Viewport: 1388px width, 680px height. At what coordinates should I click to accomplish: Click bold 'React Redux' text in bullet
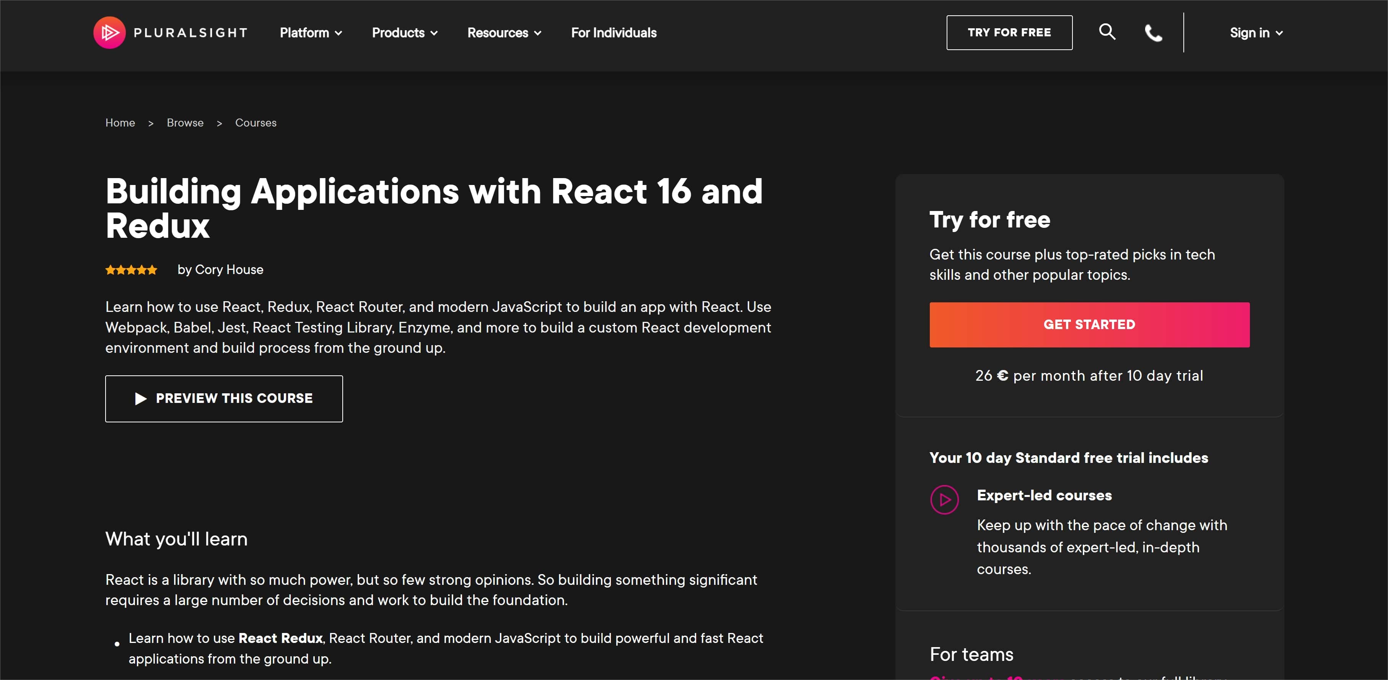(280, 638)
